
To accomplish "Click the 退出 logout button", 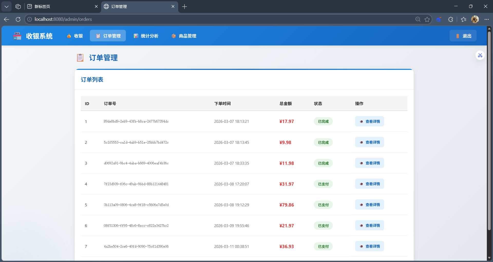I will pyautogui.click(x=463, y=36).
